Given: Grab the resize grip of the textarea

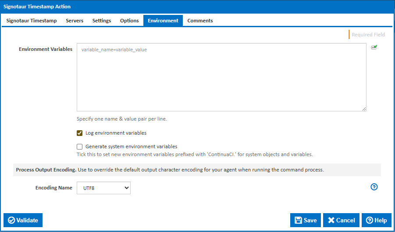Looking at the screenshot, I should tap(364, 109).
